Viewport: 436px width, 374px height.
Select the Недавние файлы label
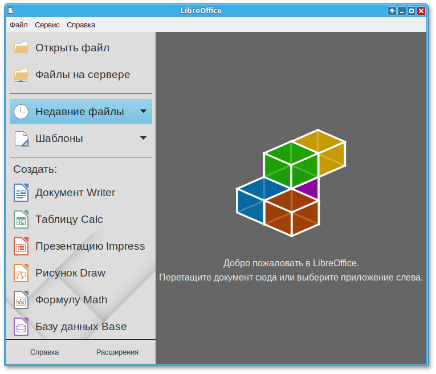click(80, 112)
